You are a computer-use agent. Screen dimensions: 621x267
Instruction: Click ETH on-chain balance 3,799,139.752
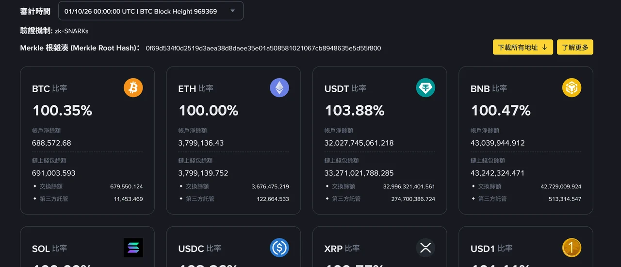[x=203, y=173]
